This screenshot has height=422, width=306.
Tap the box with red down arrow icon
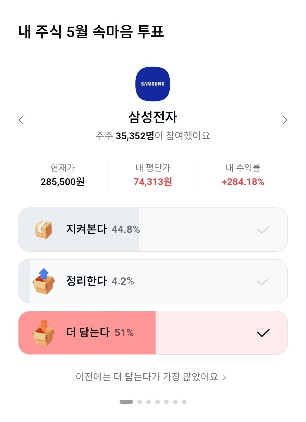coord(43,333)
